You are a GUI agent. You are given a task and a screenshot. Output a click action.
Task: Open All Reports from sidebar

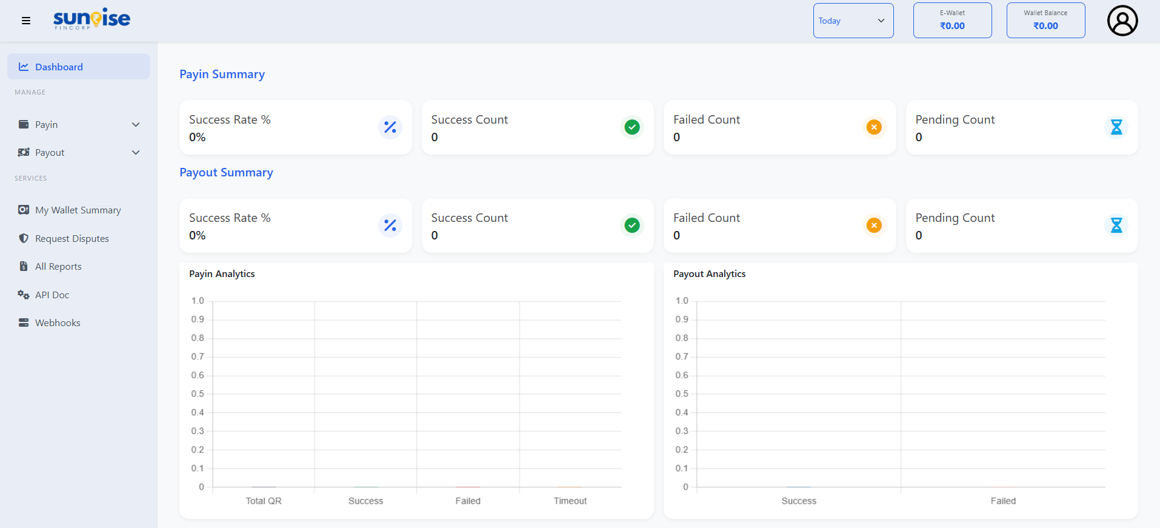coord(58,267)
